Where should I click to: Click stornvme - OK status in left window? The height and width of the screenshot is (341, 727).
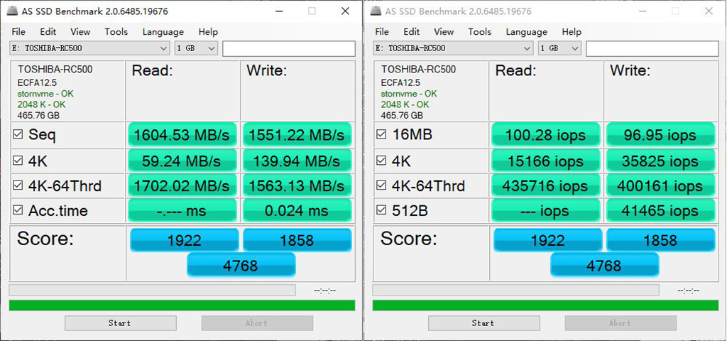point(45,94)
